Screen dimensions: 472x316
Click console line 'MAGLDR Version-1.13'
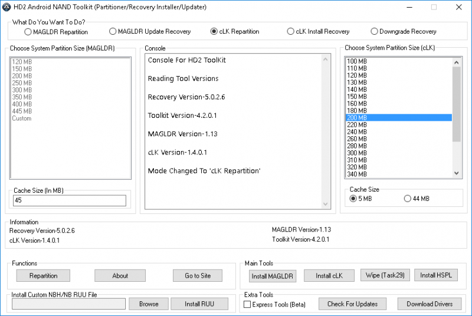click(183, 134)
